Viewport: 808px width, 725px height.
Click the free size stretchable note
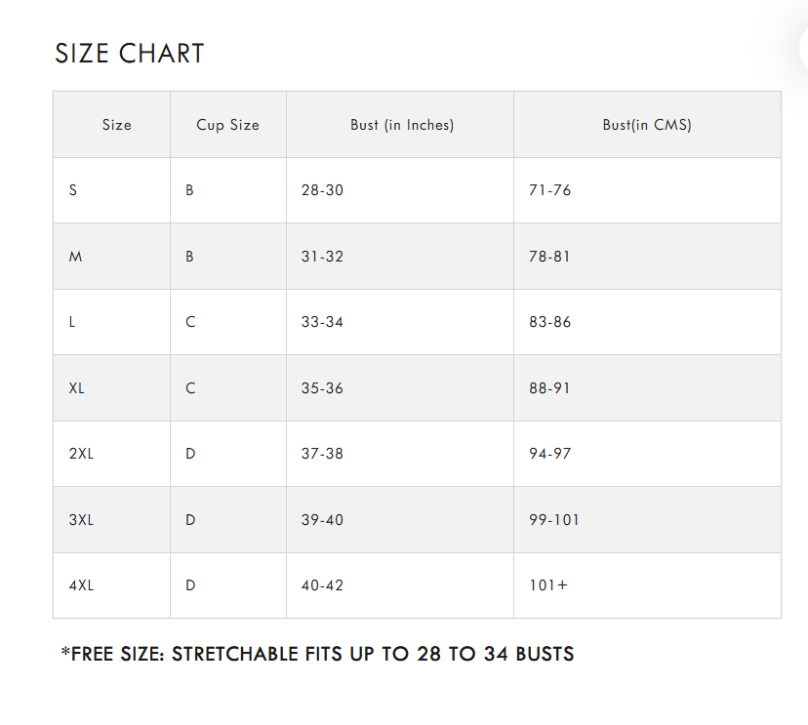coord(317,654)
